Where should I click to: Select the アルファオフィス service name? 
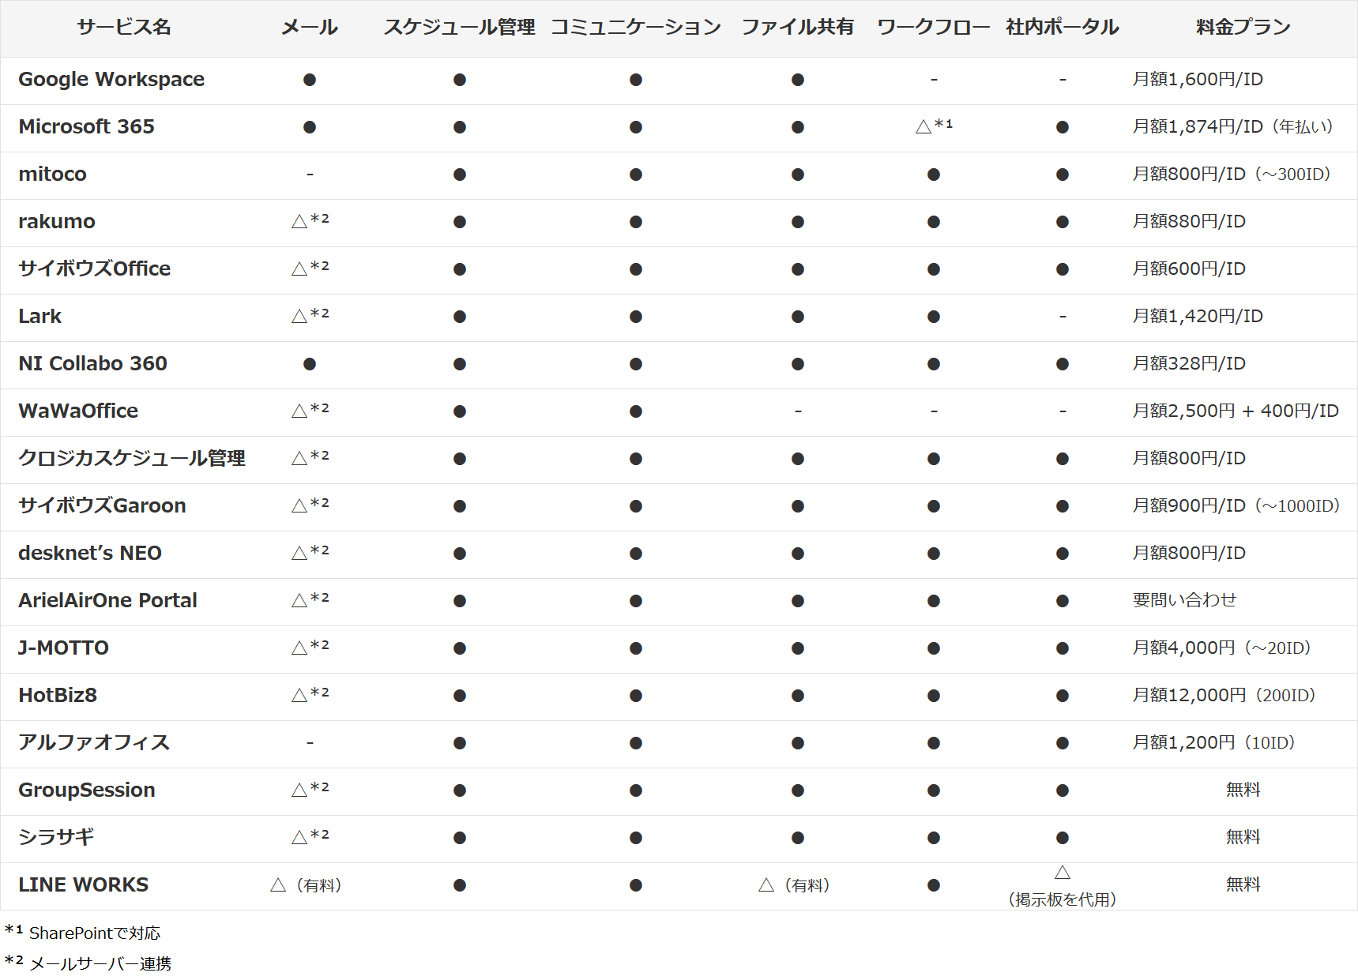tap(94, 743)
